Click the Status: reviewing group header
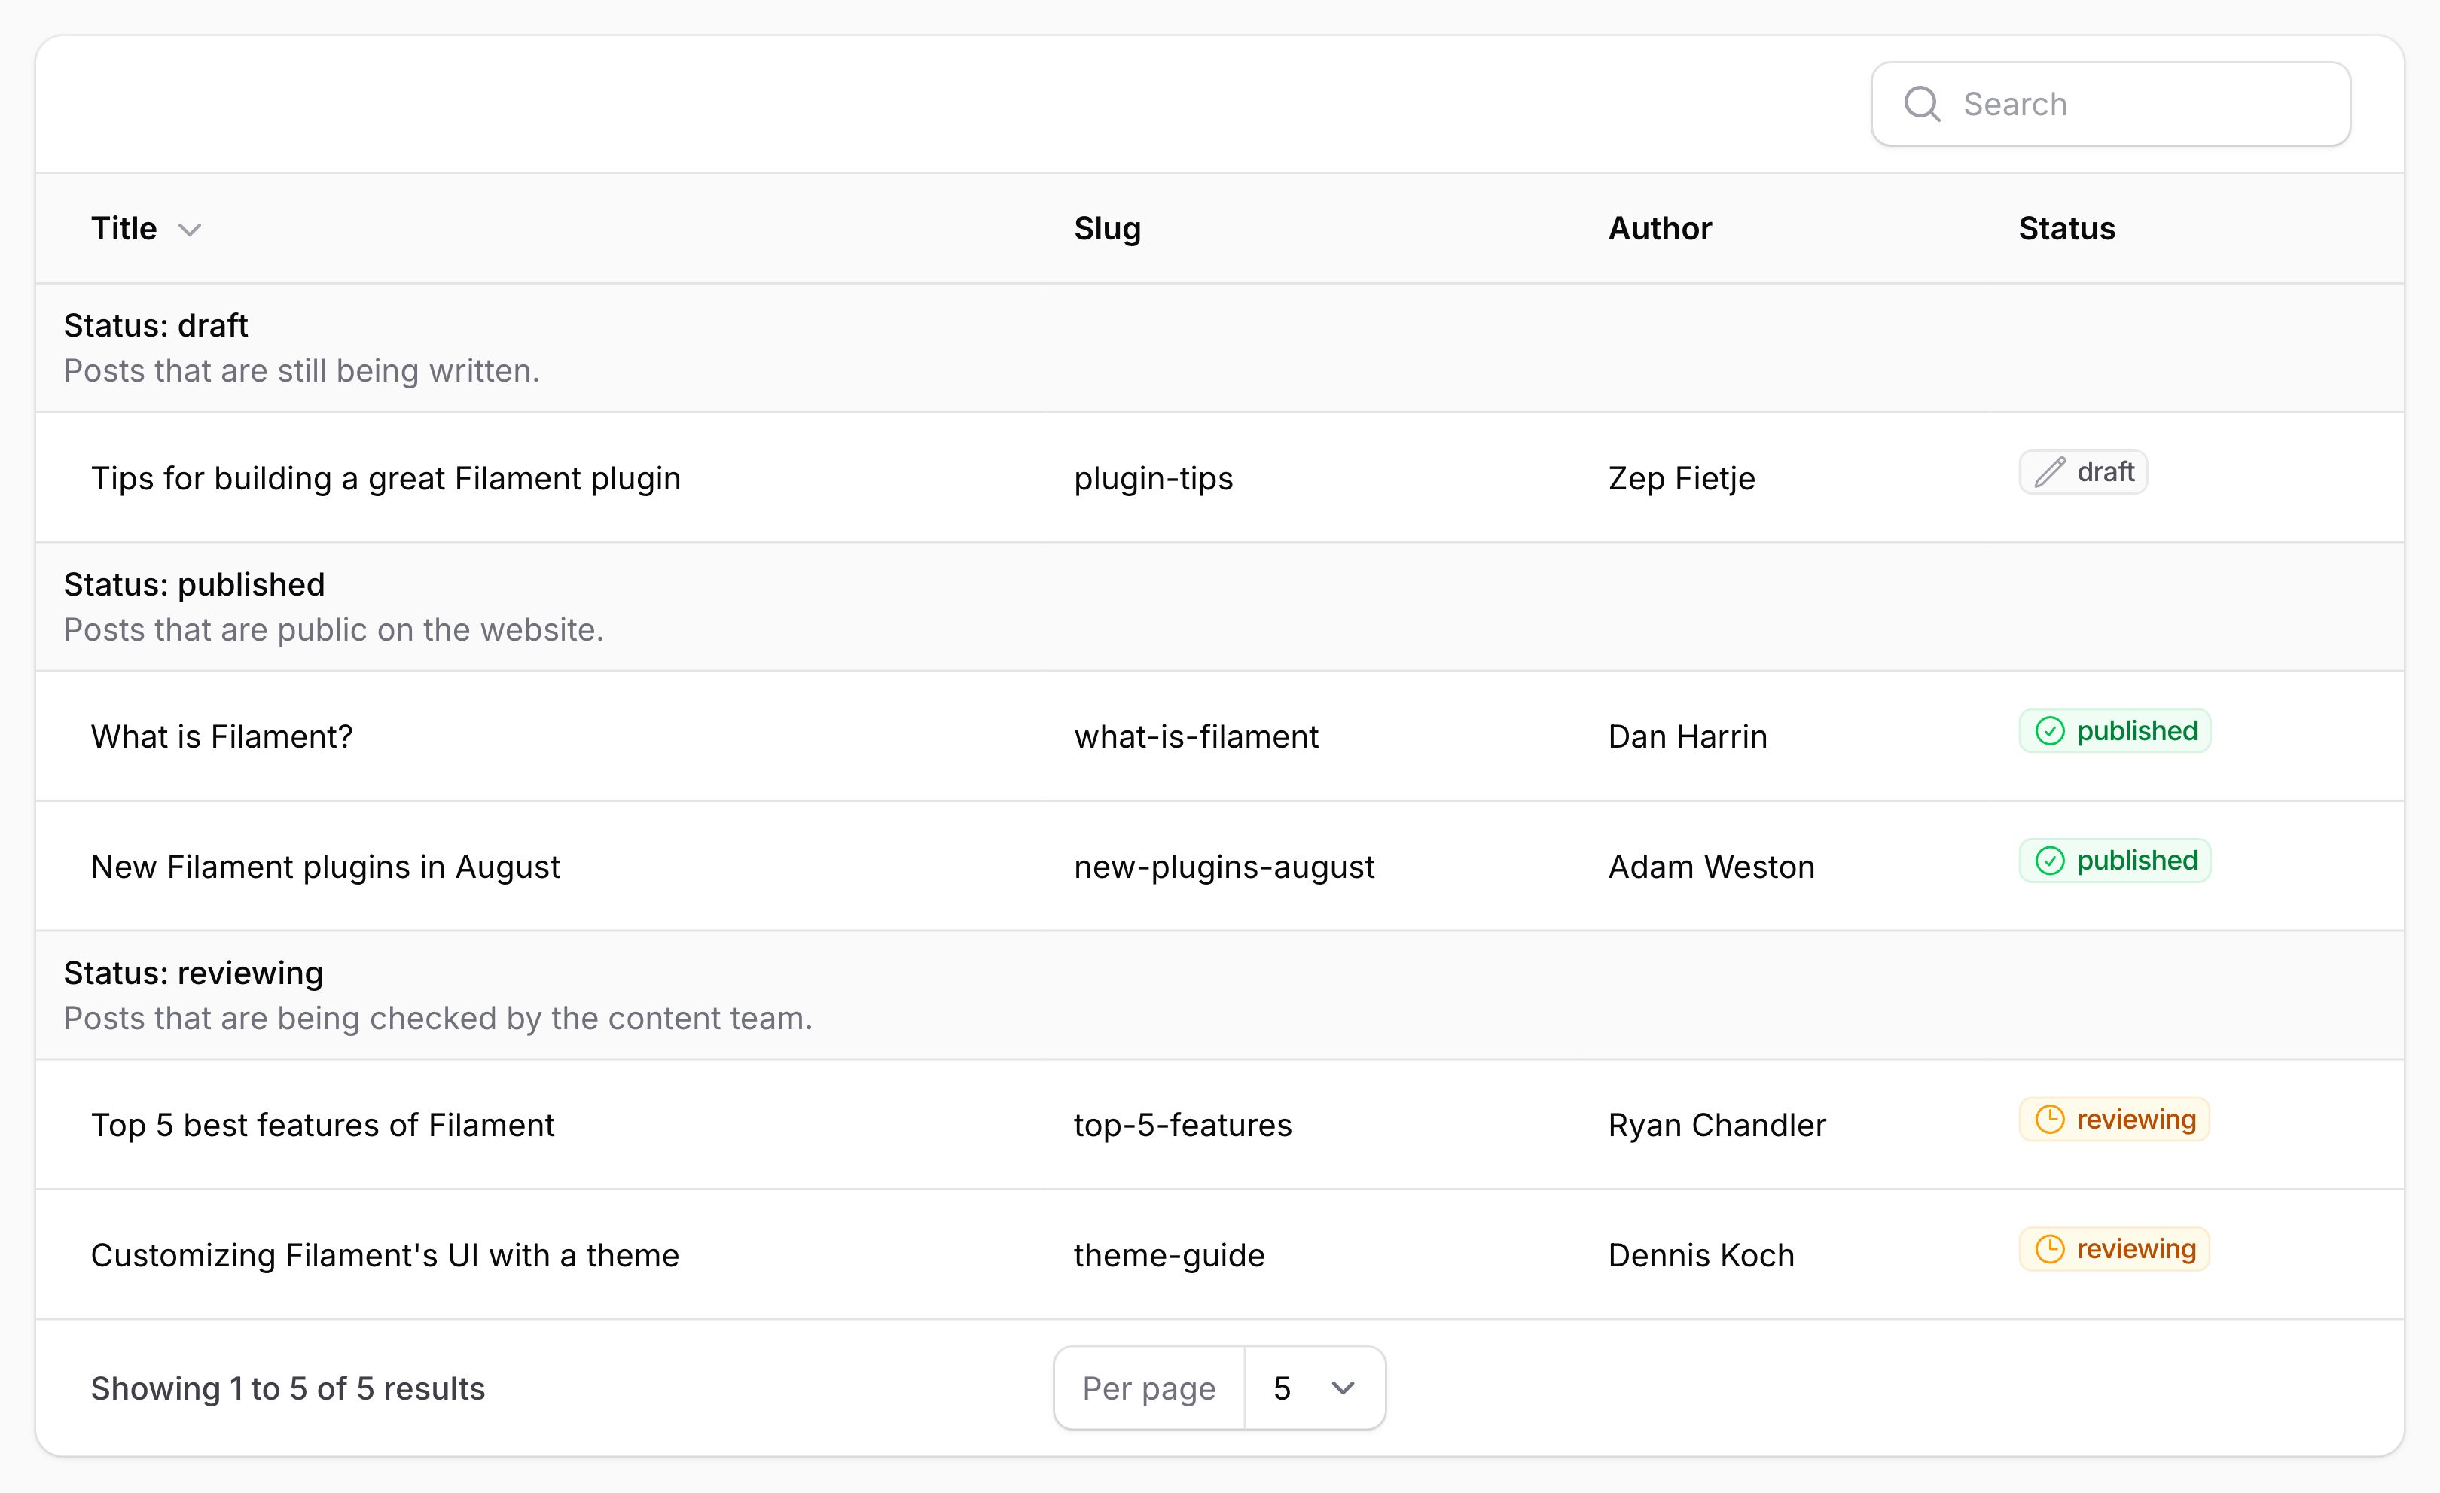Image resolution: width=2440 pixels, height=1493 pixels. [193, 972]
